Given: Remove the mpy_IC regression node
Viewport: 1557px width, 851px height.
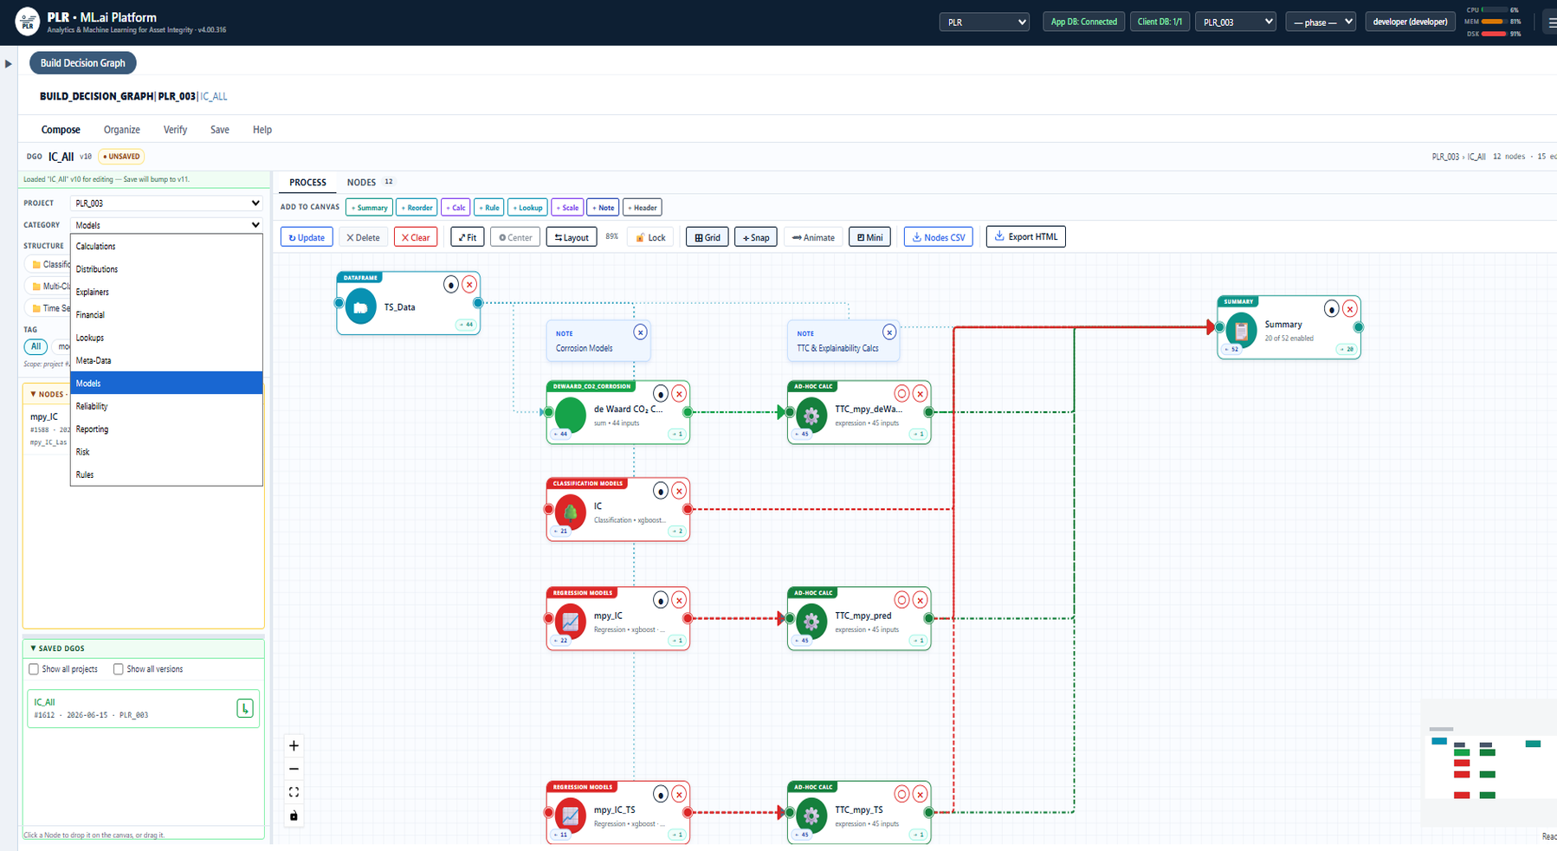Looking at the screenshot, I should coord(679,600).
